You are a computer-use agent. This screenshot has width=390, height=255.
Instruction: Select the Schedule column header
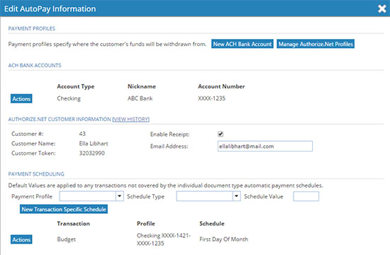[x=212, y=224]
